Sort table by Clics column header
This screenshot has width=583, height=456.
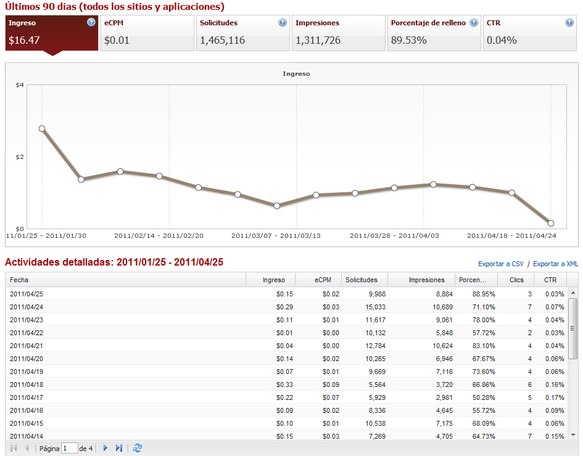point(516,280)
